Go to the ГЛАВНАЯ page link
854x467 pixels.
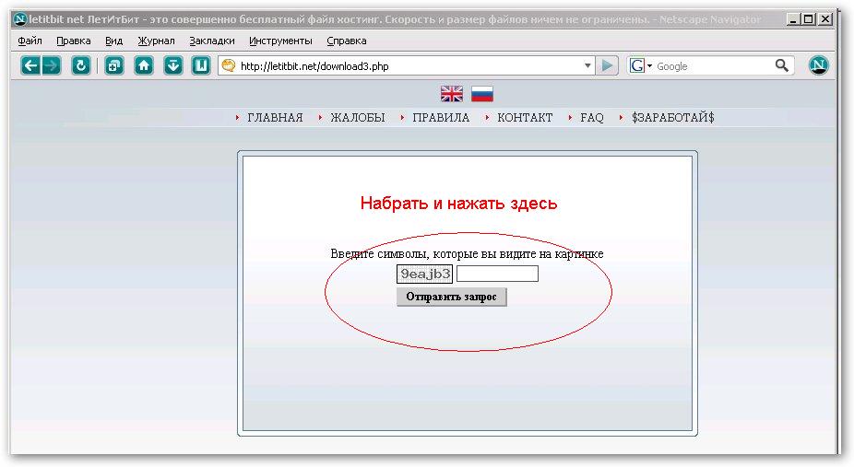click(x=275, y=117)
